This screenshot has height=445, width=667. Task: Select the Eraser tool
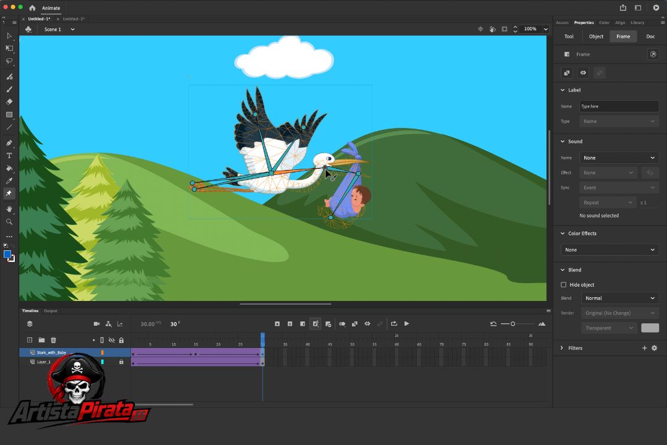[x=9, y=102]
